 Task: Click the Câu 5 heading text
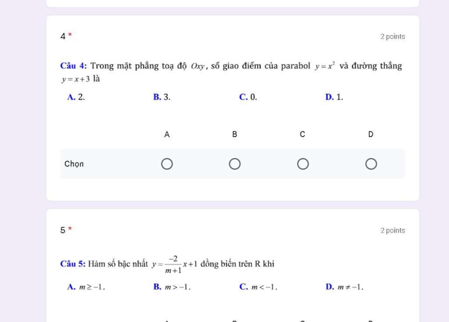click(x=73, y=264)
